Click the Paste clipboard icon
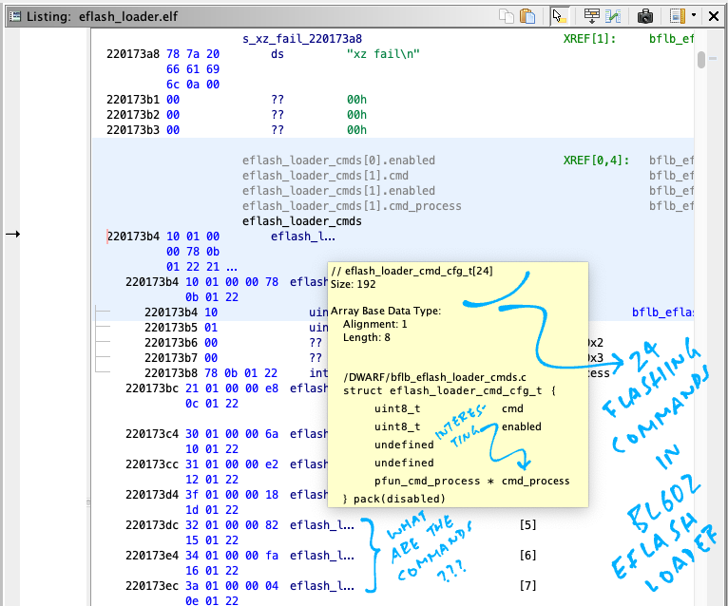 pos(529,16)
